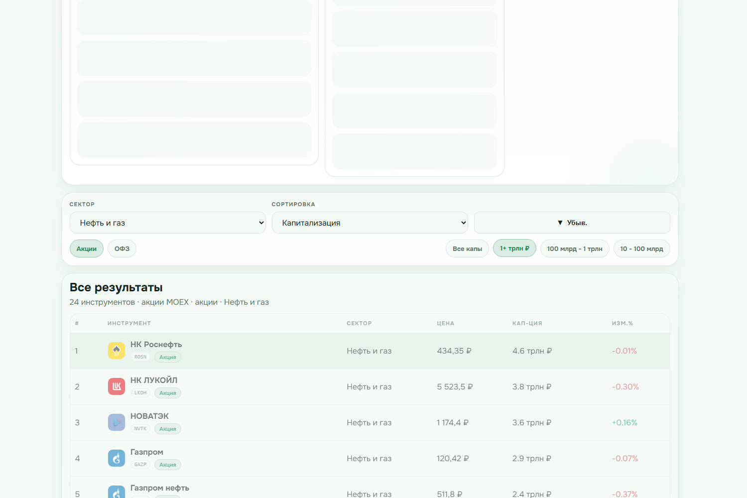Click the Газпром нефть logo icon
The image size is (747, 498).
click(x=117, y=492)
